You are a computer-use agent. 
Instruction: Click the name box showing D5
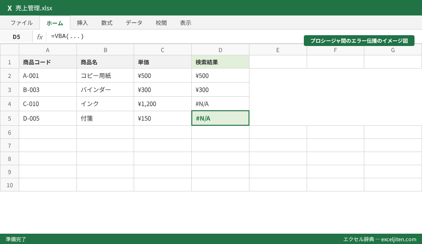[16, 37]
